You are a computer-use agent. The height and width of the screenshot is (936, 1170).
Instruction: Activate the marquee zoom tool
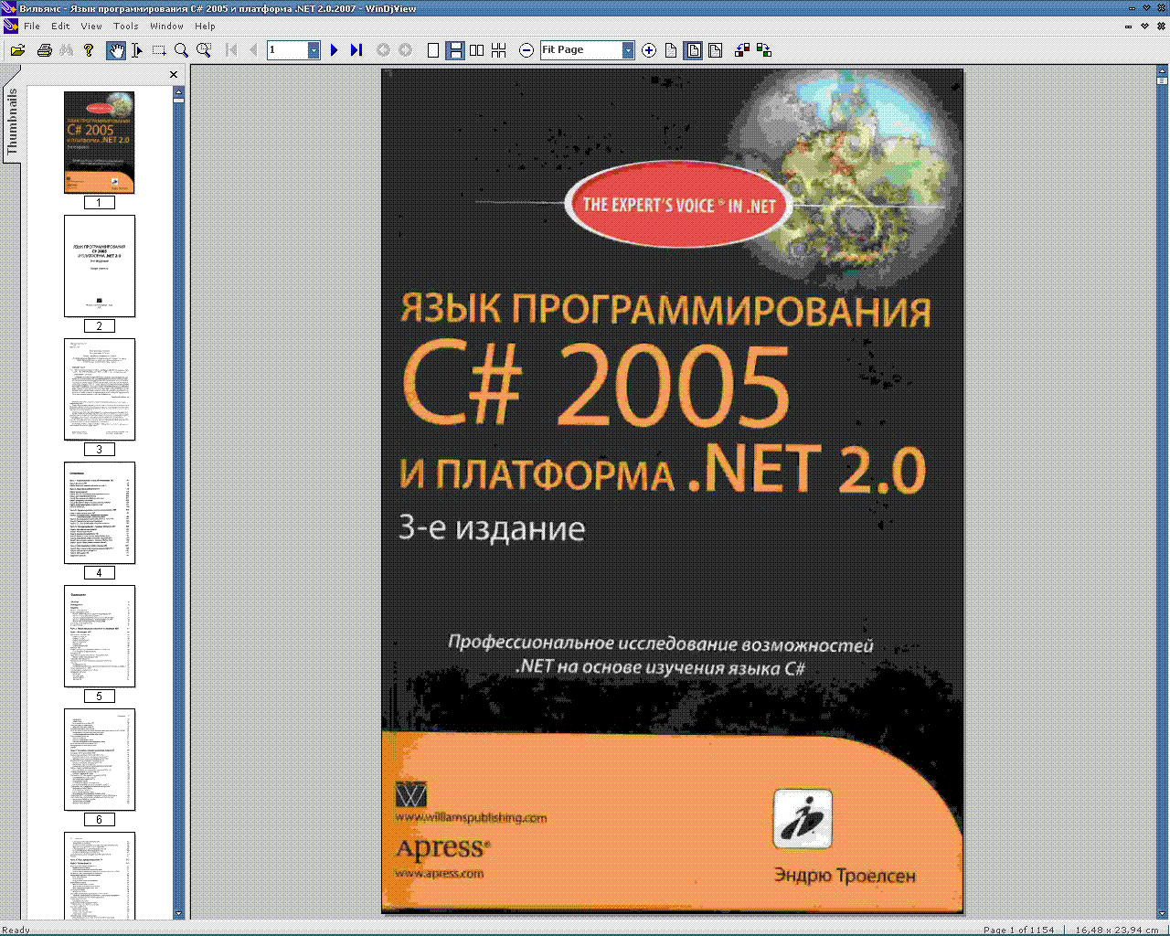point(204,50)
